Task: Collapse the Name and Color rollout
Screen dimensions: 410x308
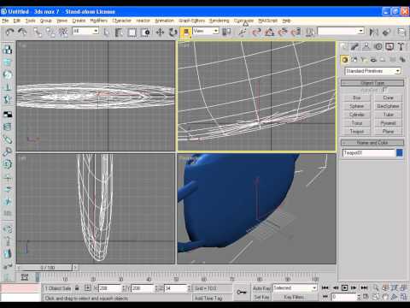Action: coord(372,143)
